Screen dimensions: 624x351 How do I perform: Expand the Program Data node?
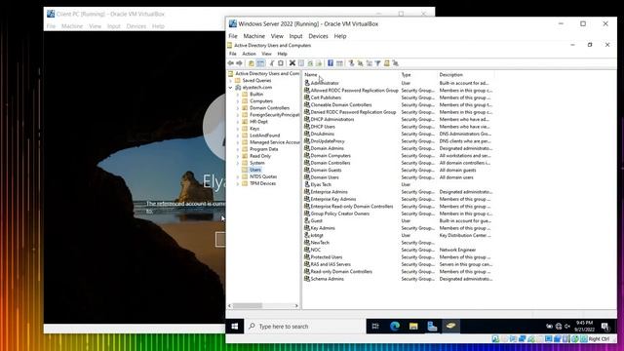[238, 149]
